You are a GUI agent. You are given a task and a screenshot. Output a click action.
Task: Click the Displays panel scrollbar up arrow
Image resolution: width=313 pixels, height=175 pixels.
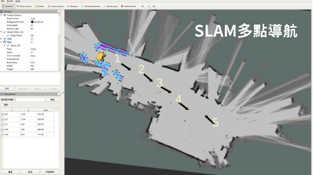(59, 15)
